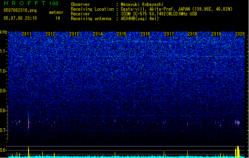Click the tallest yellow intensity bar near 2320

[238, 152]
